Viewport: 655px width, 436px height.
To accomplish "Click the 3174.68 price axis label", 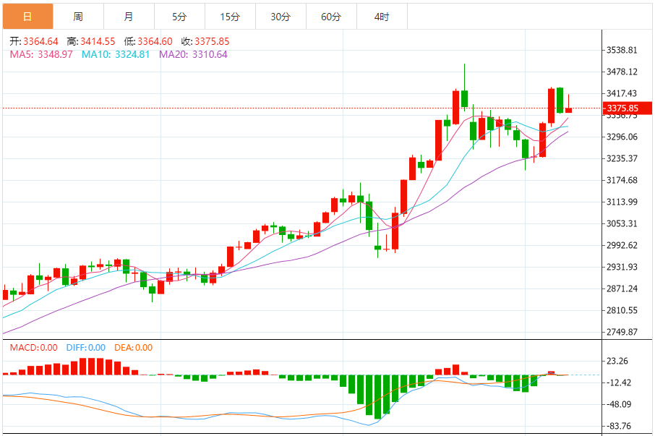I will (x=622, y=181).
